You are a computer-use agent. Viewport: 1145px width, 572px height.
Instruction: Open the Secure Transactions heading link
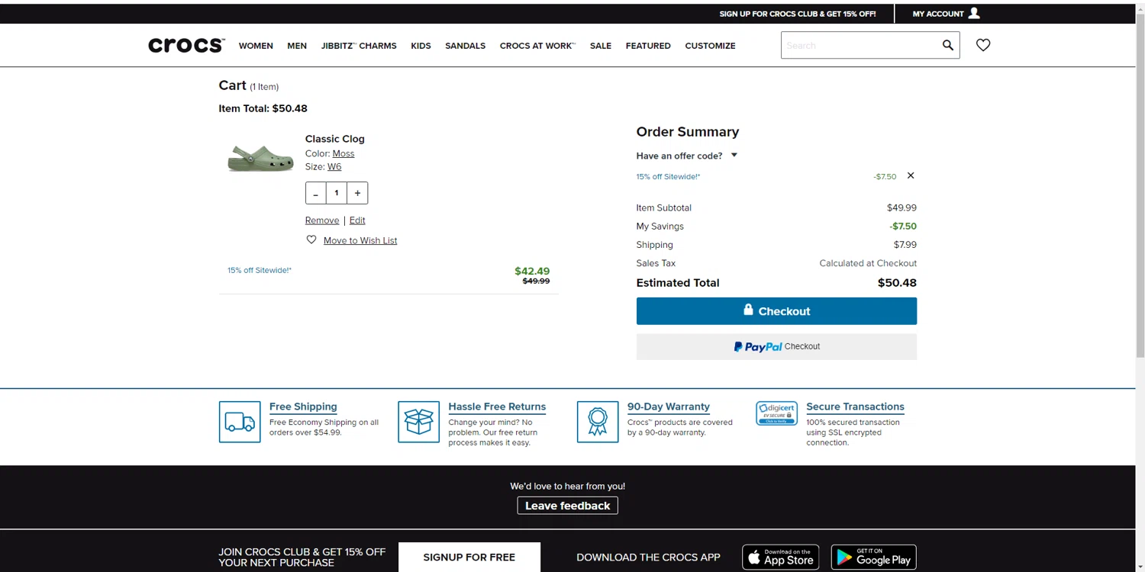(x=855, y=407)
